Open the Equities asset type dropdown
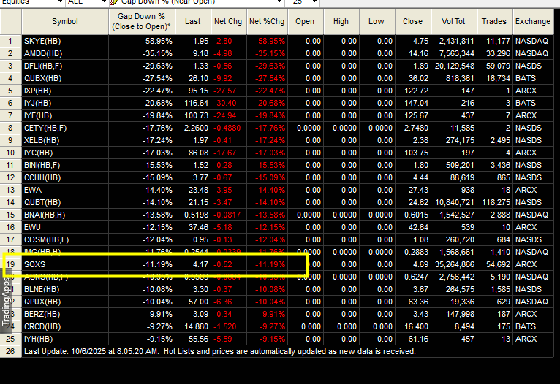 (60, 2)
